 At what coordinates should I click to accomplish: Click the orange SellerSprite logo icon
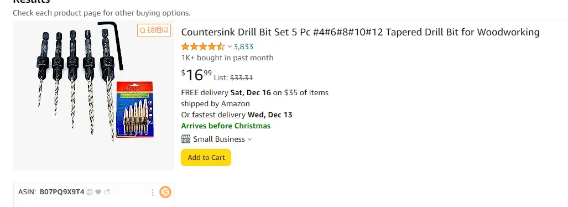tap(165, 192)
